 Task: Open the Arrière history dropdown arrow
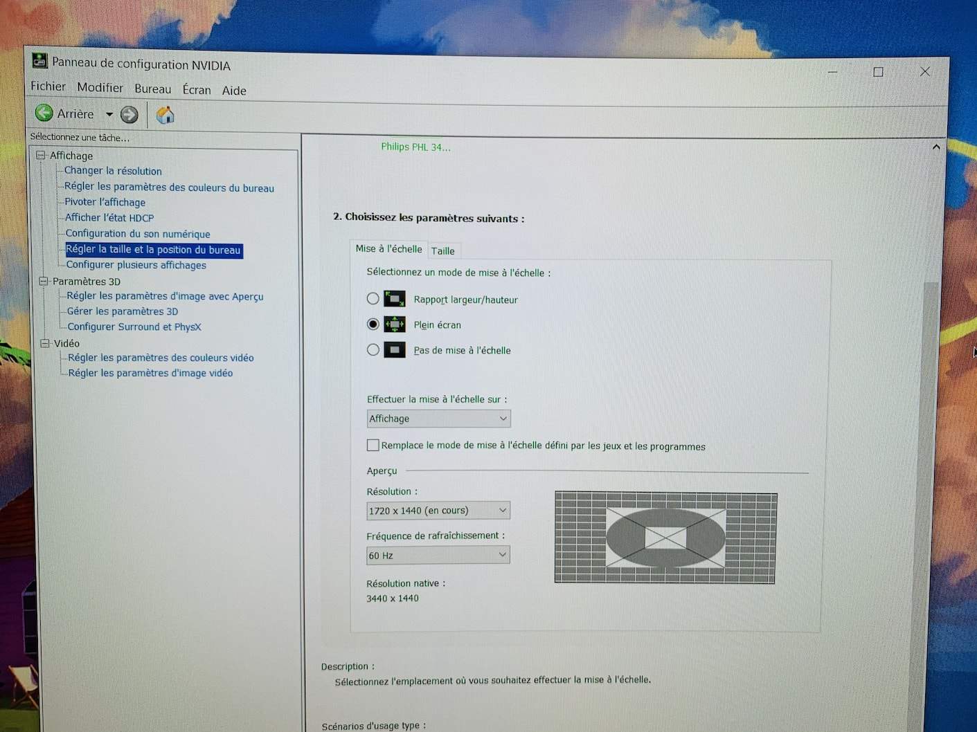pyautogui.click(x=109, y=114)
